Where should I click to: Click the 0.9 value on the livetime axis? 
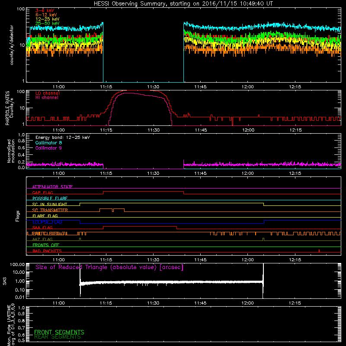21,314
